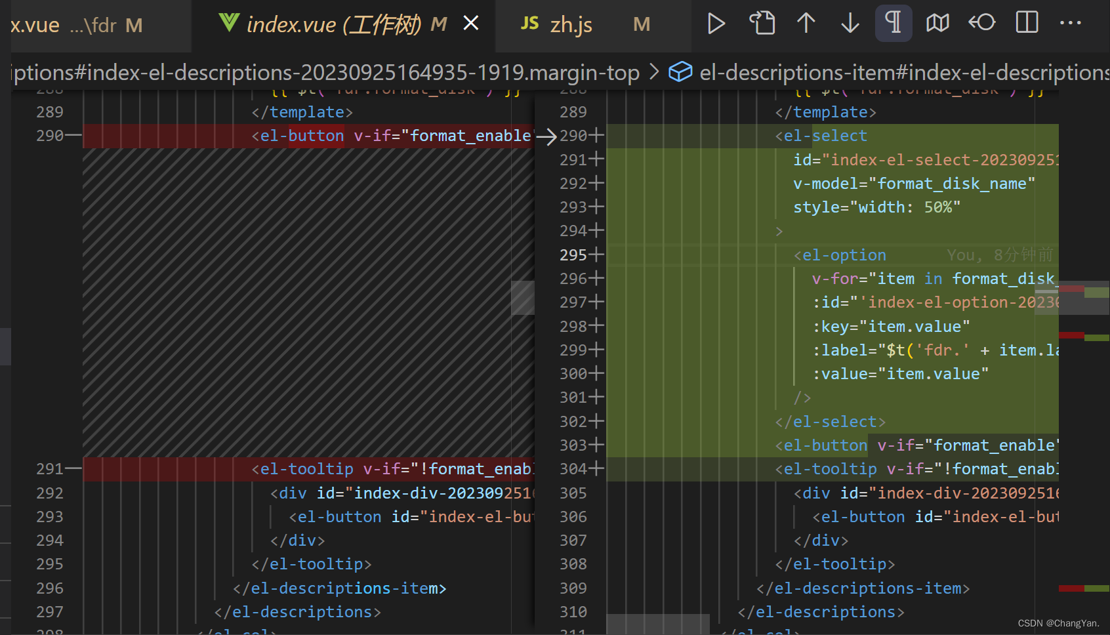Click the Vue logo icon on the index.vue tab
1110x635 pixels.
tap(228, 24)
